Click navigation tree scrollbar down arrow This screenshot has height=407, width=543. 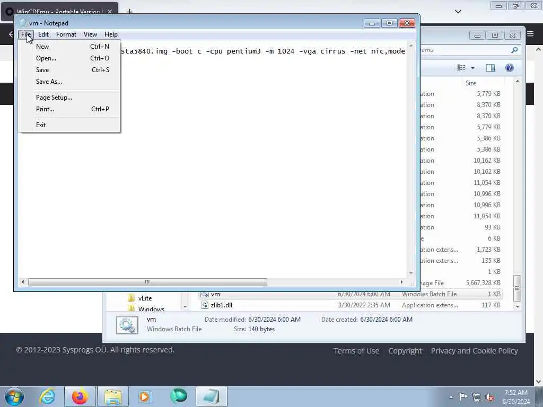(x=185, y=307)
